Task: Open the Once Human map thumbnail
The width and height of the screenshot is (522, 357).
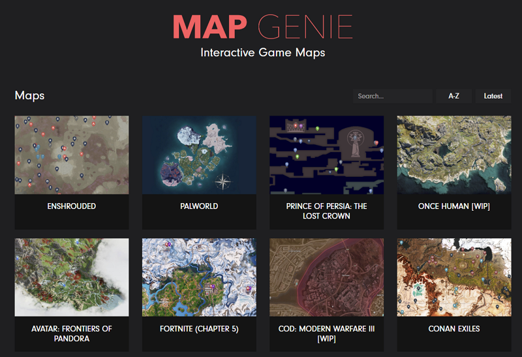Action: click(454, 155)
